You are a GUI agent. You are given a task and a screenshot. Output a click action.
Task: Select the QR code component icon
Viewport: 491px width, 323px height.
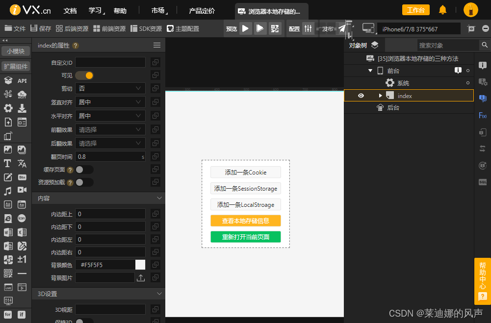(8, 273)
